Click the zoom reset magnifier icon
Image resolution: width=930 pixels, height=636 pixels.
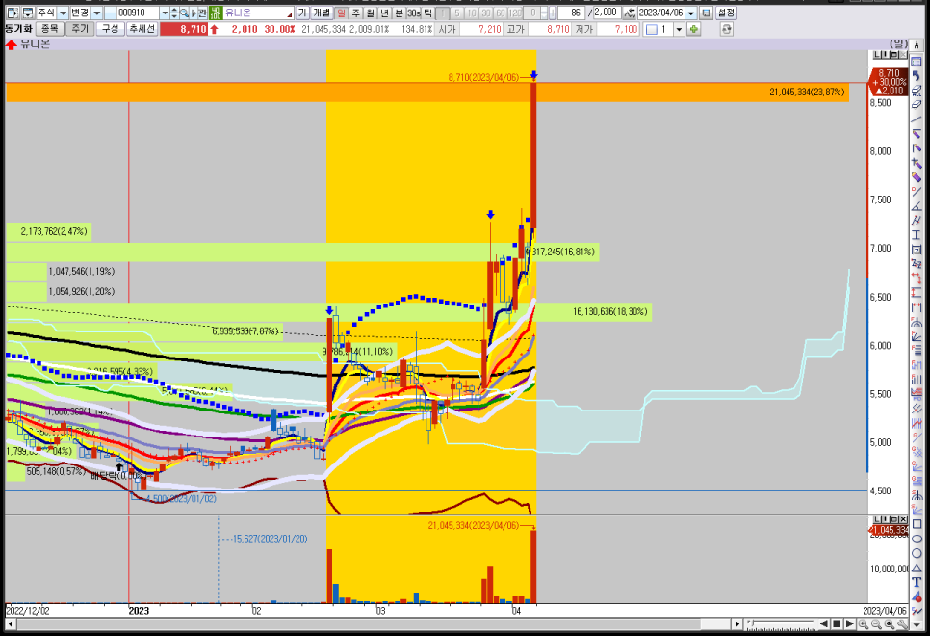(889, 623)
